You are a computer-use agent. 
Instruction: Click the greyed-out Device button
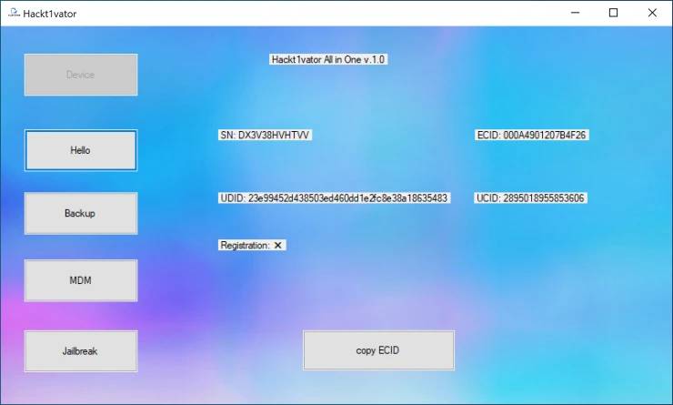[x=81, y=75]
